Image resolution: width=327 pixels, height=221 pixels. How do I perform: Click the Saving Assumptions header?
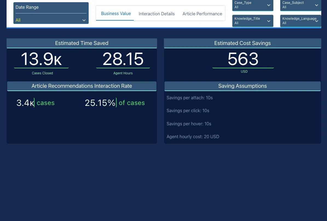pos(242,86)
